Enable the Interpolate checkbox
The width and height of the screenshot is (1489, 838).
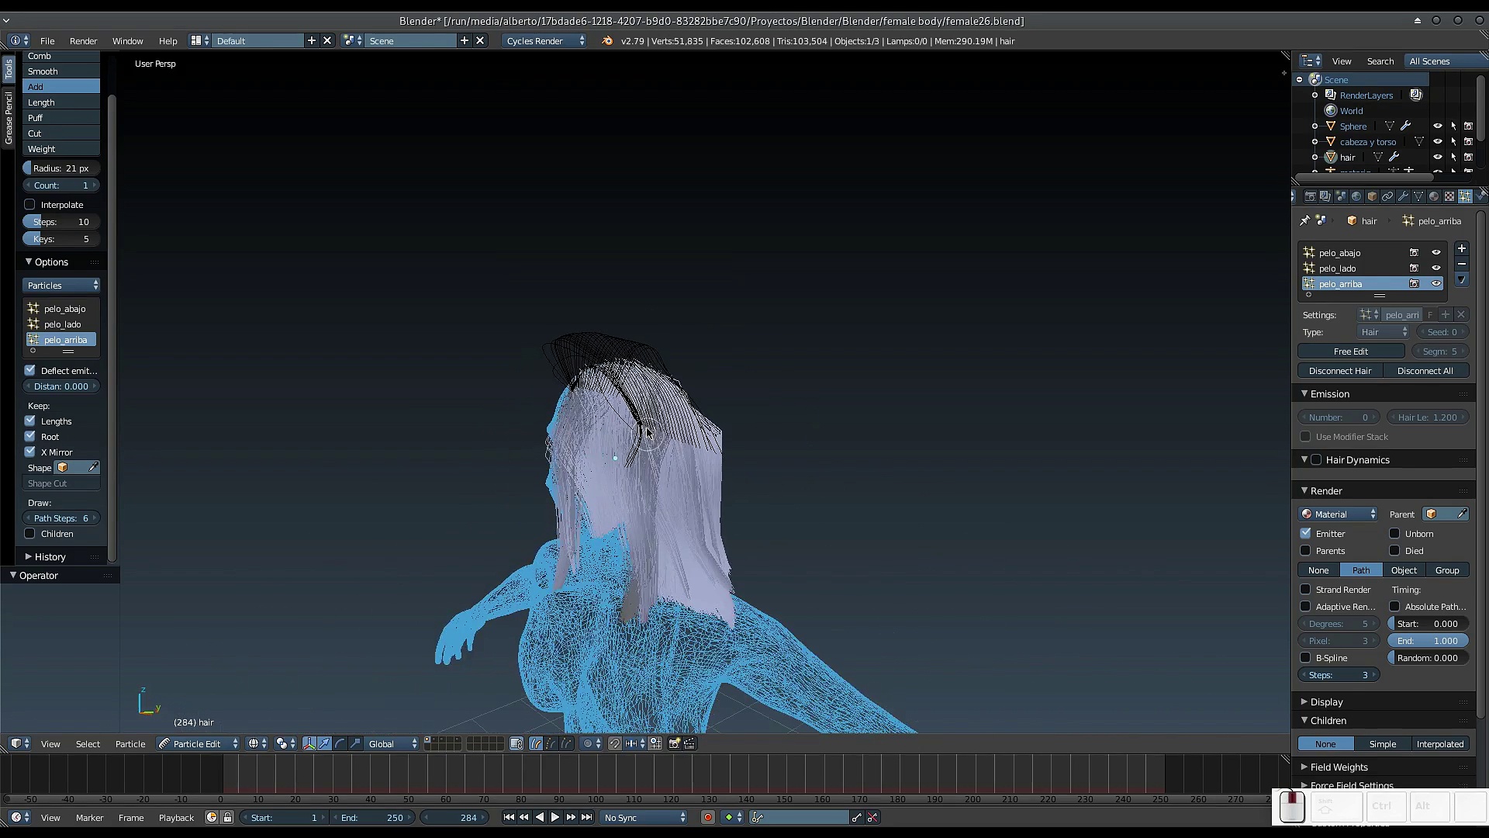[x=30, y=205]
